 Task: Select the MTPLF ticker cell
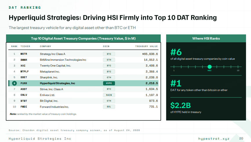24,71
